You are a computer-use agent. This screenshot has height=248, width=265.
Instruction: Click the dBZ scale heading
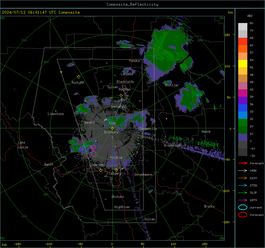250,16
